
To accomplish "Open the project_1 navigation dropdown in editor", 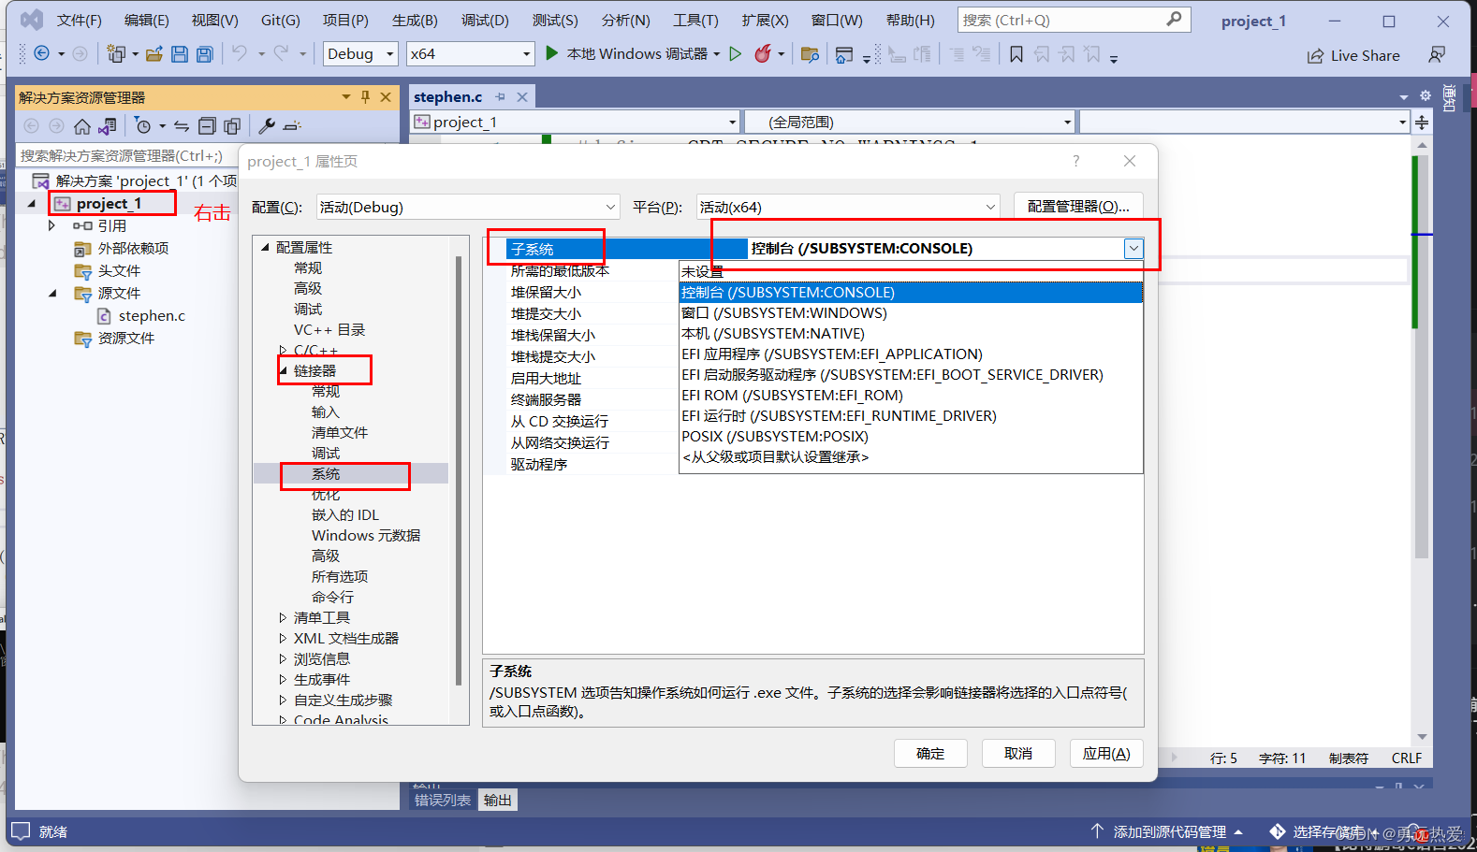I will (576, 122).
